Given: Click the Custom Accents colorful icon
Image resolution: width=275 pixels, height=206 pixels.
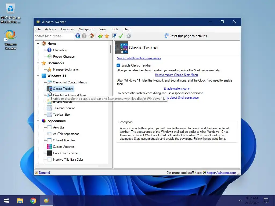Looking at the screenshot, I should [49, 147].
